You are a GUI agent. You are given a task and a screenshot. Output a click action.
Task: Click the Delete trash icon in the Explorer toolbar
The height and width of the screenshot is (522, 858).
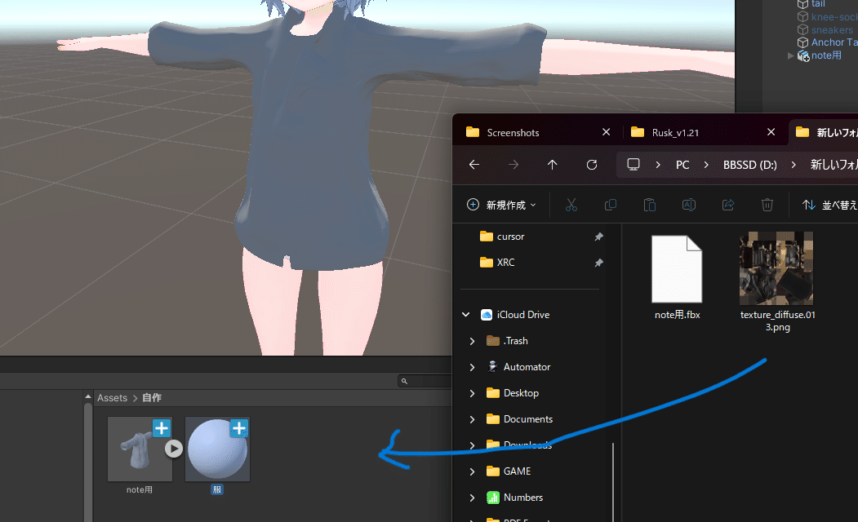tap(767, 205)
